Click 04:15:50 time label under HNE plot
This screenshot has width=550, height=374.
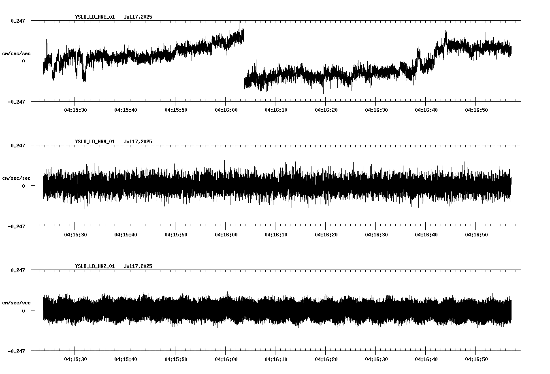175,110
